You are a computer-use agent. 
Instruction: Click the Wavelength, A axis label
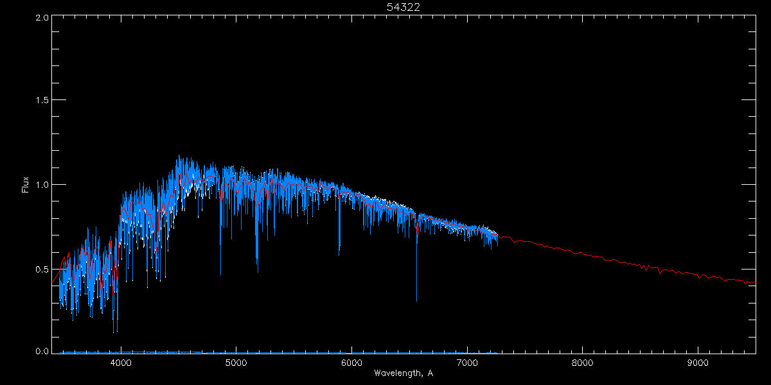coord(403,373)
